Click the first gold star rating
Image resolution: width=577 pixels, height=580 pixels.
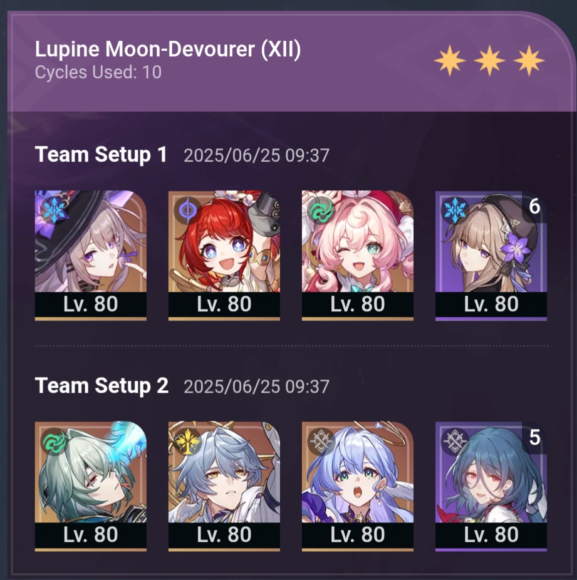coord(449,60)
